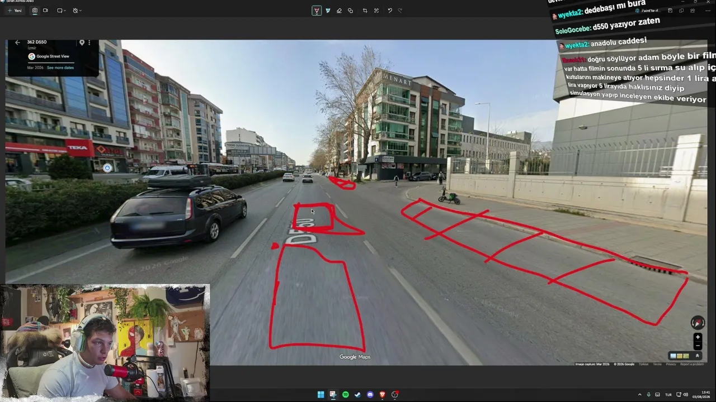
Task: Select the highlighter tool
Action: coord(328,11)
